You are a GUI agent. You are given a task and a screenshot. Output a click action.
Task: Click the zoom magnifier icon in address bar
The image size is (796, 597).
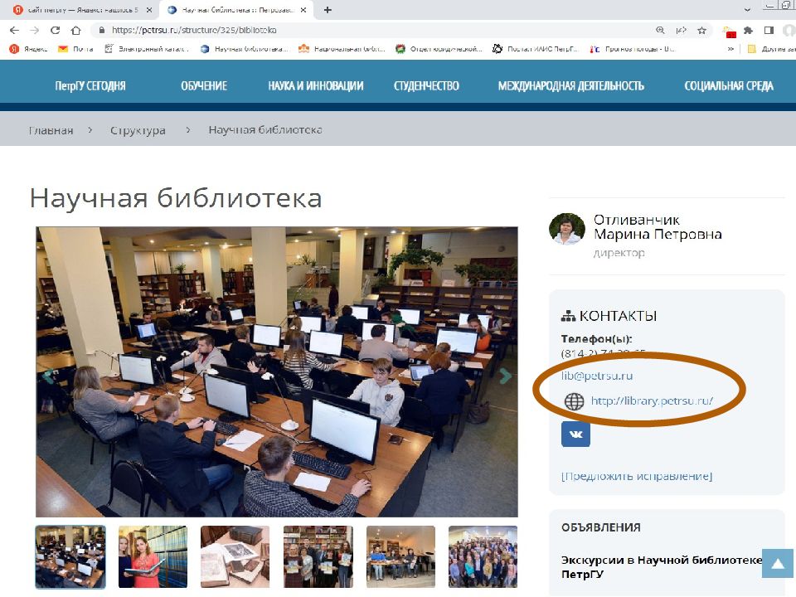pos(660,30)
